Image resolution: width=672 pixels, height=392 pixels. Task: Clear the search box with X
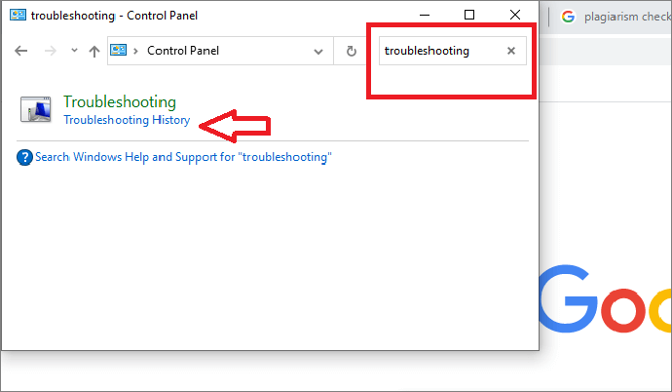click(x=511, y=51)
